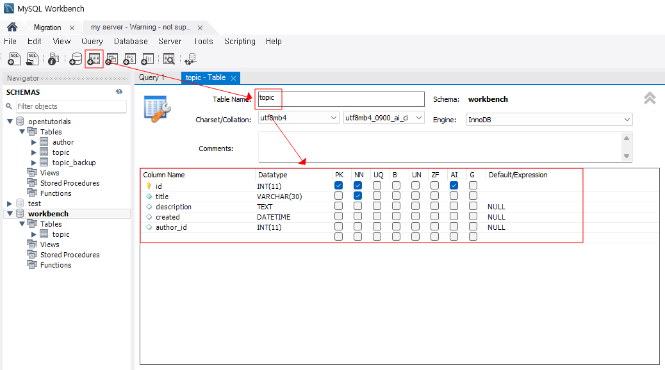
Task: Click the Table Name input field
Action: [x=341, y=99]
